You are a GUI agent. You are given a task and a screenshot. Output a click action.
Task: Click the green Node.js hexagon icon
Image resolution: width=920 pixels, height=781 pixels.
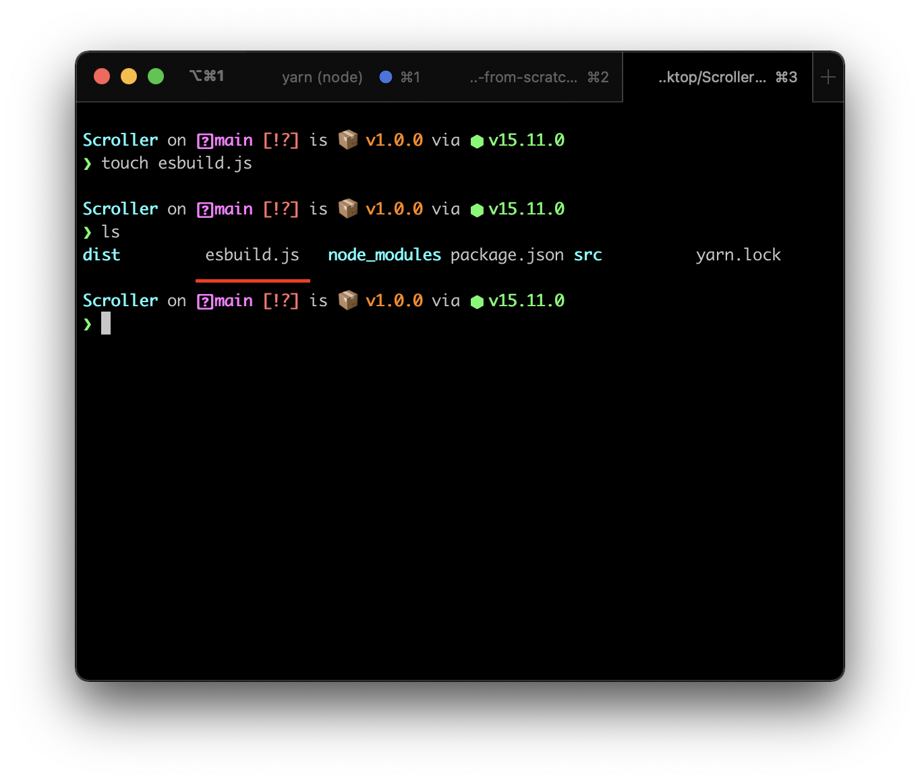[x=478, y=141]
